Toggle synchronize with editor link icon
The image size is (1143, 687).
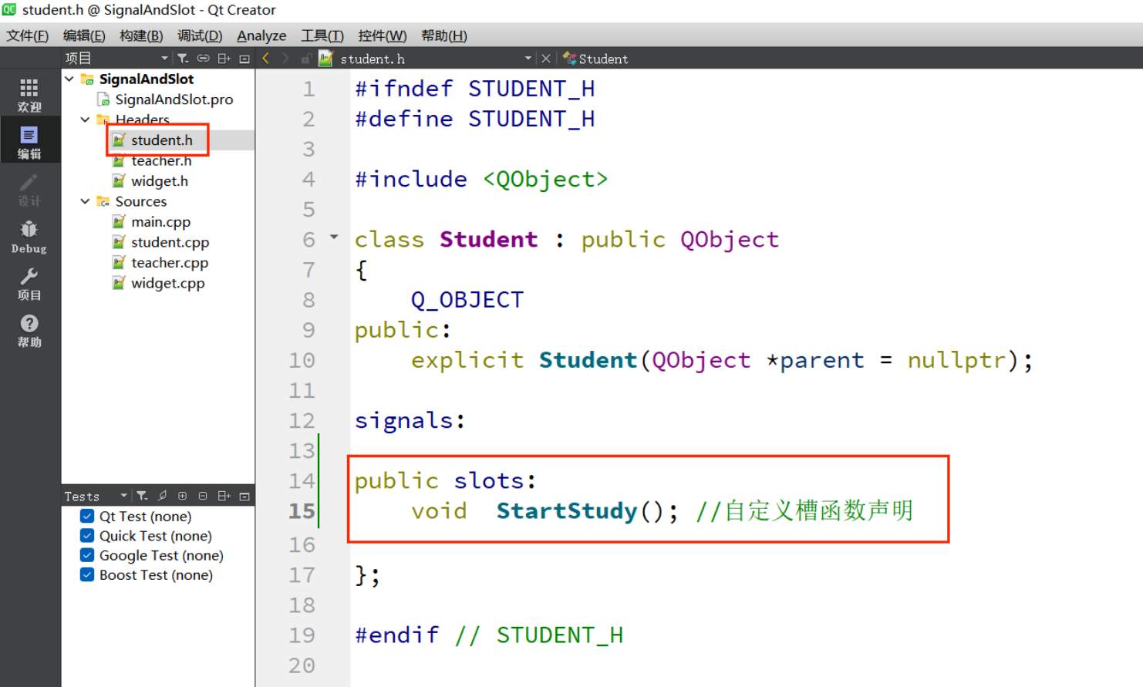pos(203,59)
